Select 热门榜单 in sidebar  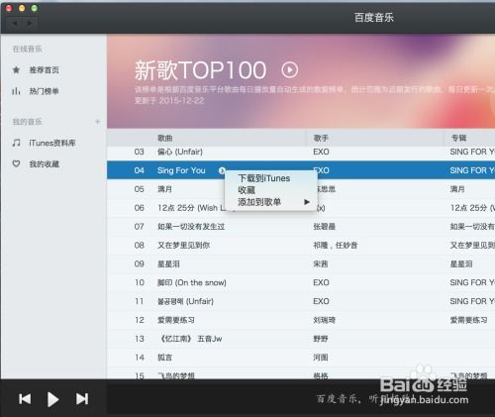point(44,91)
